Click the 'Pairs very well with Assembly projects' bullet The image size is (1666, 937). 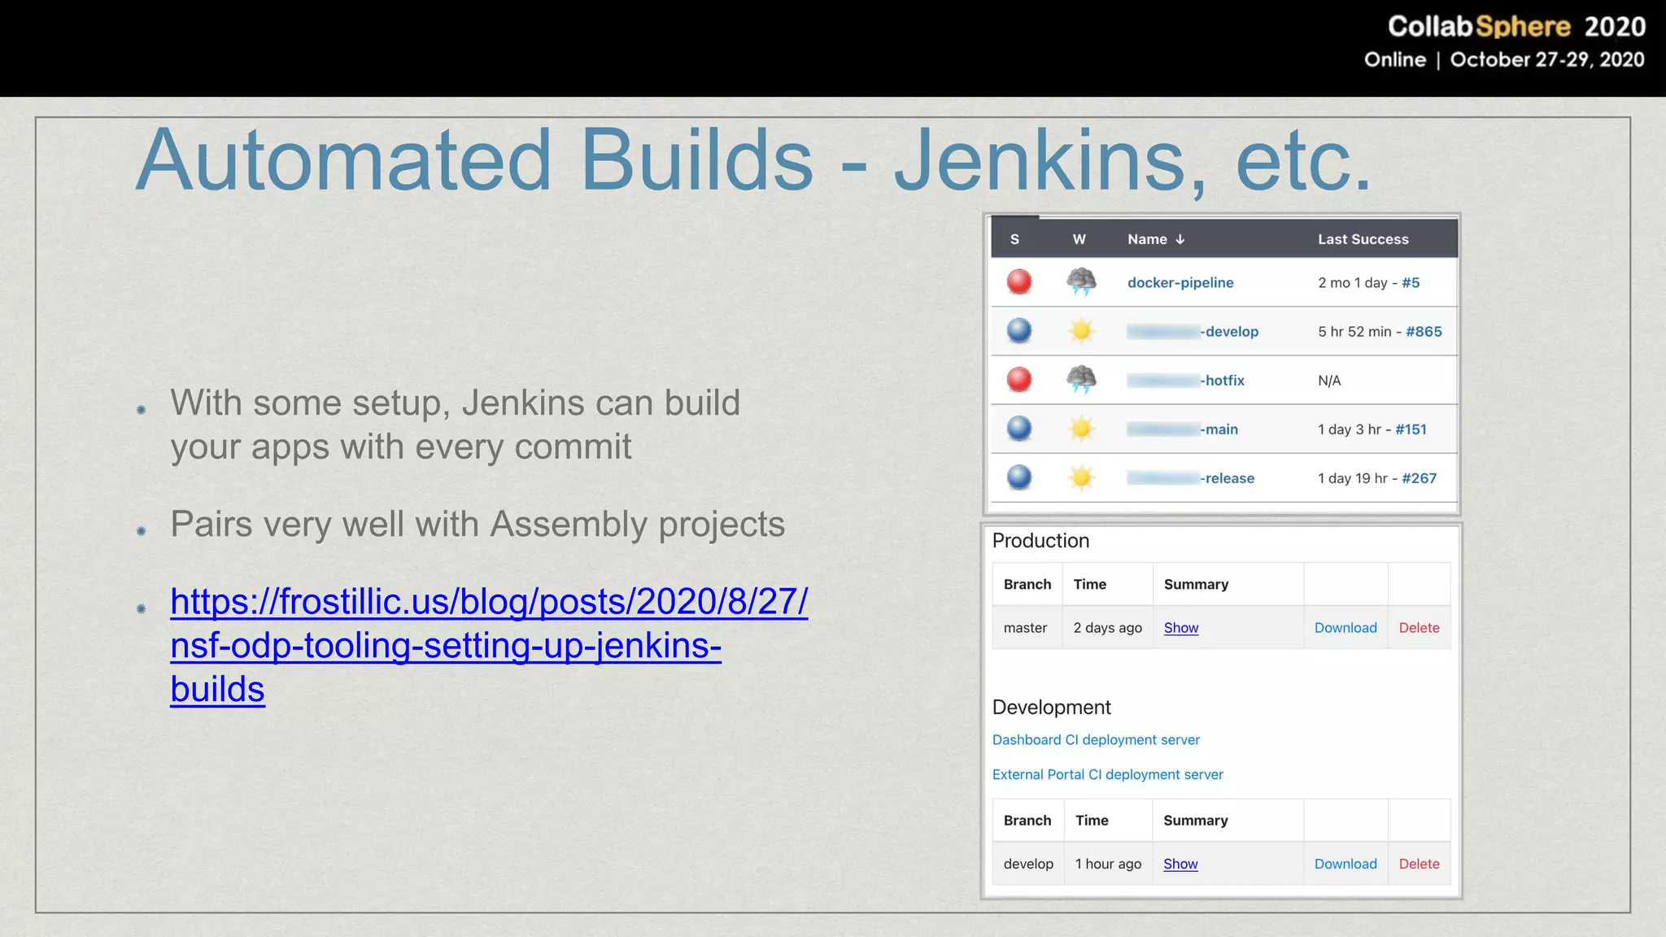478,524
